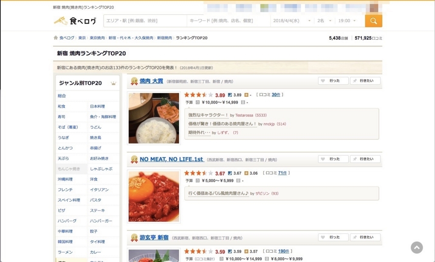Select 総合 in genre list

pyautogui.click(x=62, y=96)
